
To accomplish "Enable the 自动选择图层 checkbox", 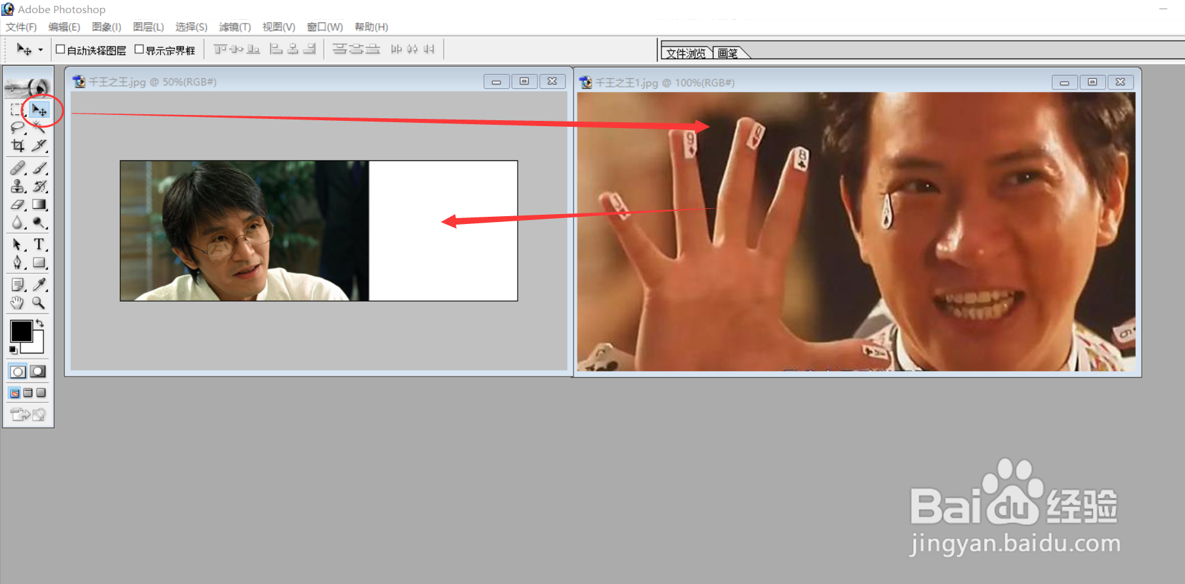I will 60,49.
